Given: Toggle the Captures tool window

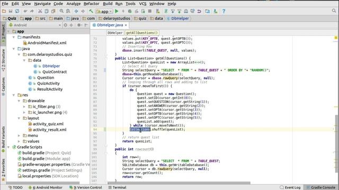Looking at the screenshot, I should tap(3, 87).
